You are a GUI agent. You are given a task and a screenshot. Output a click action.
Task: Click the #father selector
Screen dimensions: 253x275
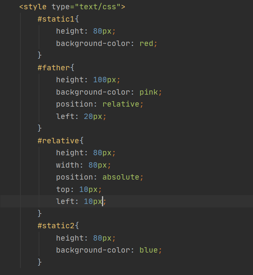54,68
